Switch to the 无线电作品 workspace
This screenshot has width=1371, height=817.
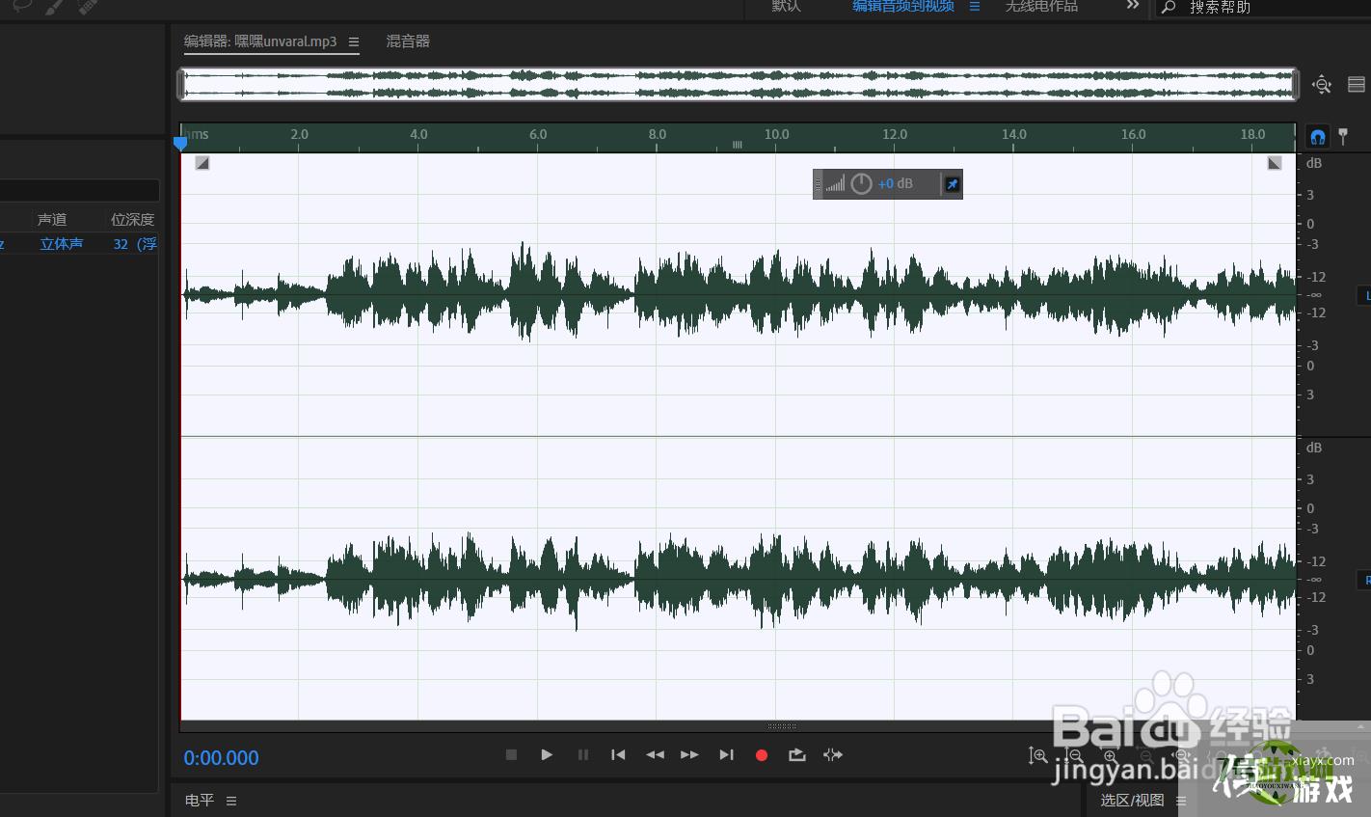pyautogui.click(x=1041, y=6)
